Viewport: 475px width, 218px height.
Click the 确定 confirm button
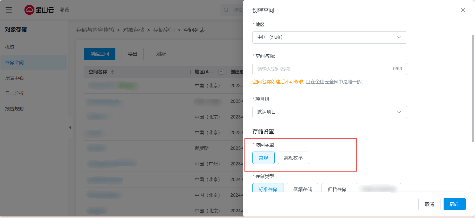[454, 204]
